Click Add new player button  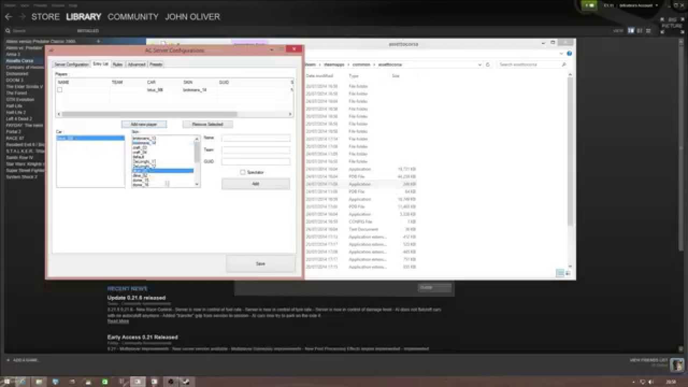(x=144, y=124)
